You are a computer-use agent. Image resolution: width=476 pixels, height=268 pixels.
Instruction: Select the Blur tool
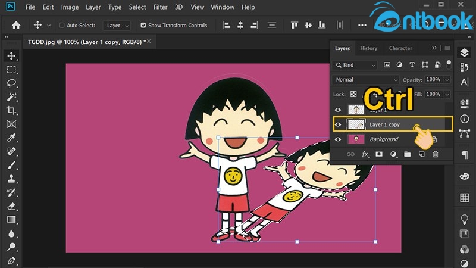[x=11, y=233]
